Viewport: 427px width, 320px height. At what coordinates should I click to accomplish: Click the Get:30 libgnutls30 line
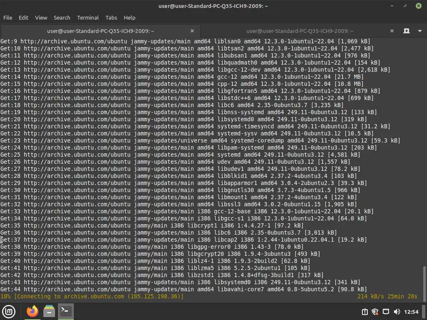click(x=180, y=190)
